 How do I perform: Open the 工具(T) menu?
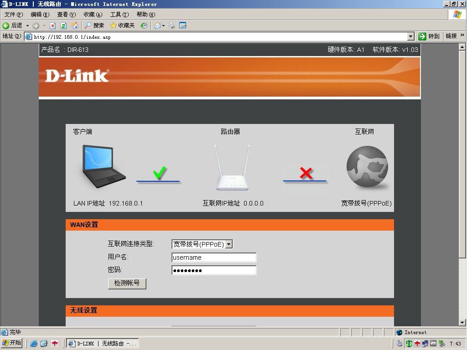119,15
